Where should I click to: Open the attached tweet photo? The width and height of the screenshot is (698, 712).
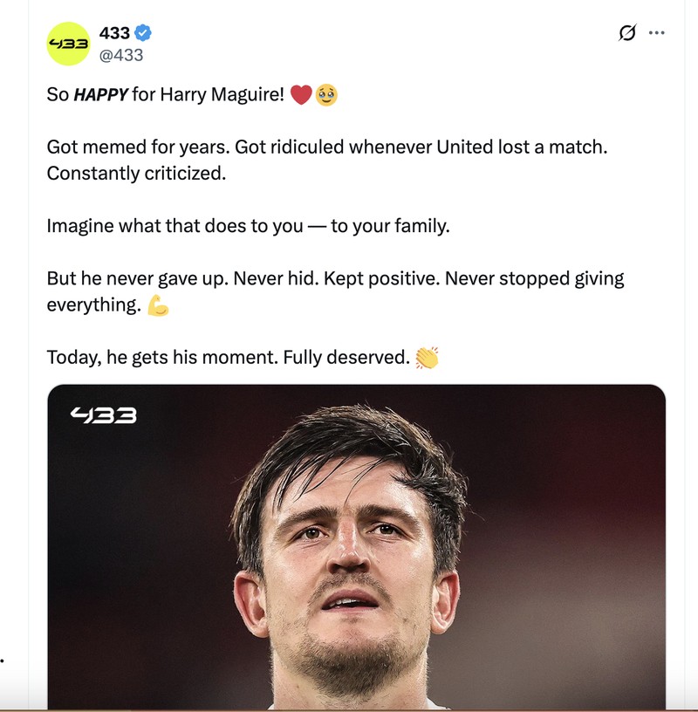356,558
